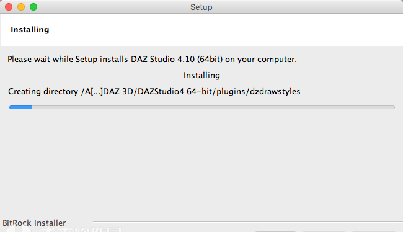Close the Setup installer window
Image resolution: width=403 pixels, height=232 pixels.
point(9,7)
